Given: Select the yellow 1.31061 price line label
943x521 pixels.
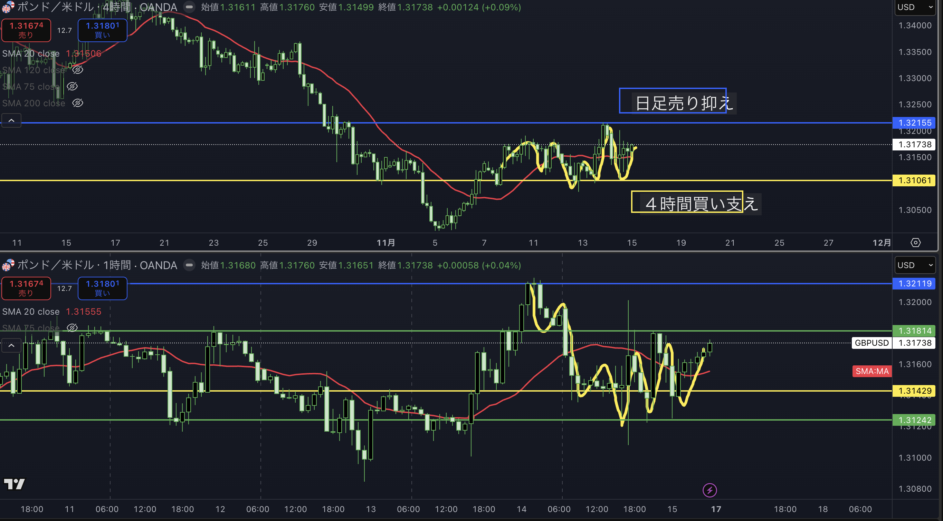Looking at the screenshot, I should [x=914, y=180].
